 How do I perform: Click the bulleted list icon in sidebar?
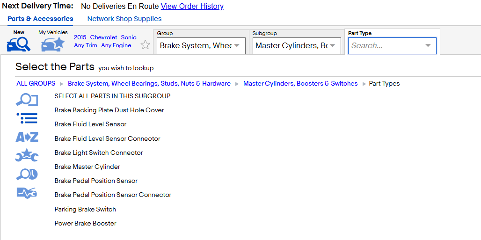click(27, 118)
